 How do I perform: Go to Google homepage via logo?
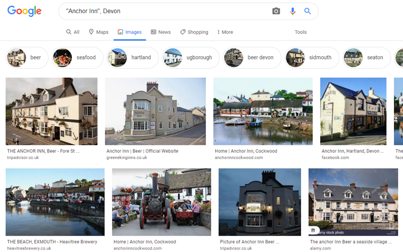click(x=25, y=11)
